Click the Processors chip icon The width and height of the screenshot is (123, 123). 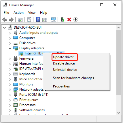tap(16, 105)
